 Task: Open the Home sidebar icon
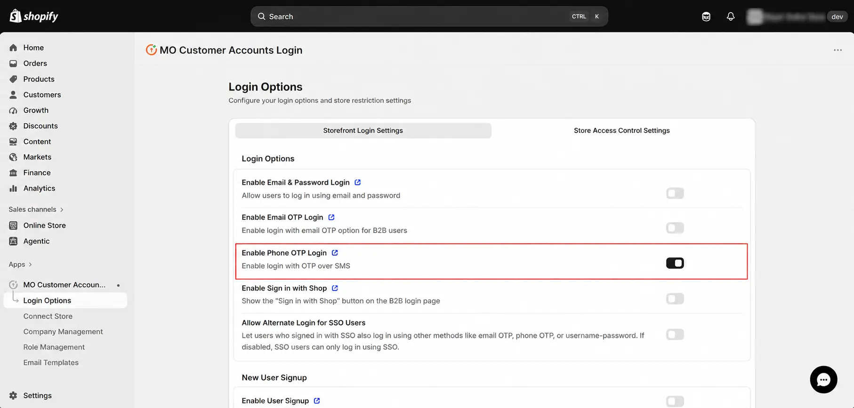(x=13, y=48)
